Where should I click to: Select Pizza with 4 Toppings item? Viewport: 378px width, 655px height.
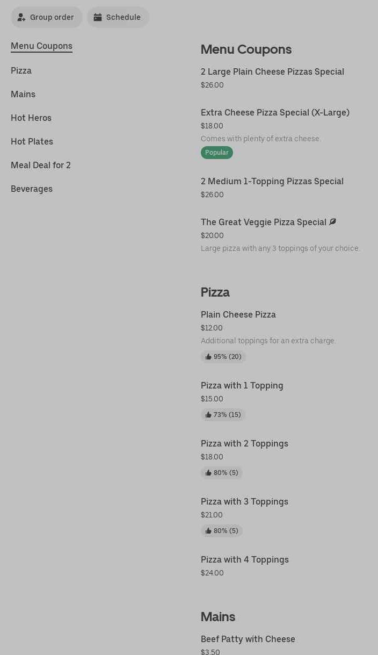pyautogui.click(x=245, y=560)
